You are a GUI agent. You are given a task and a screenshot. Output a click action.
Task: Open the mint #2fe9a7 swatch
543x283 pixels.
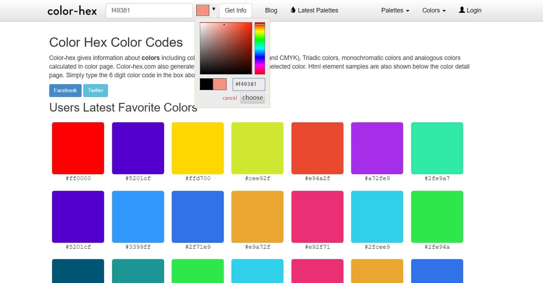click(x=437, y=148)
